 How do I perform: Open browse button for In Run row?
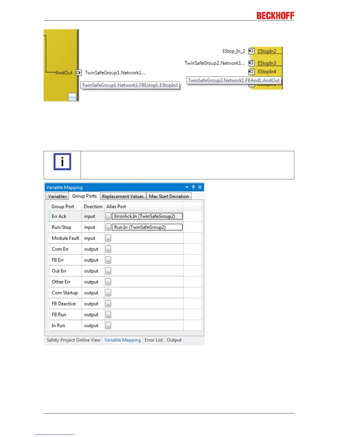(x=108, y=326)
